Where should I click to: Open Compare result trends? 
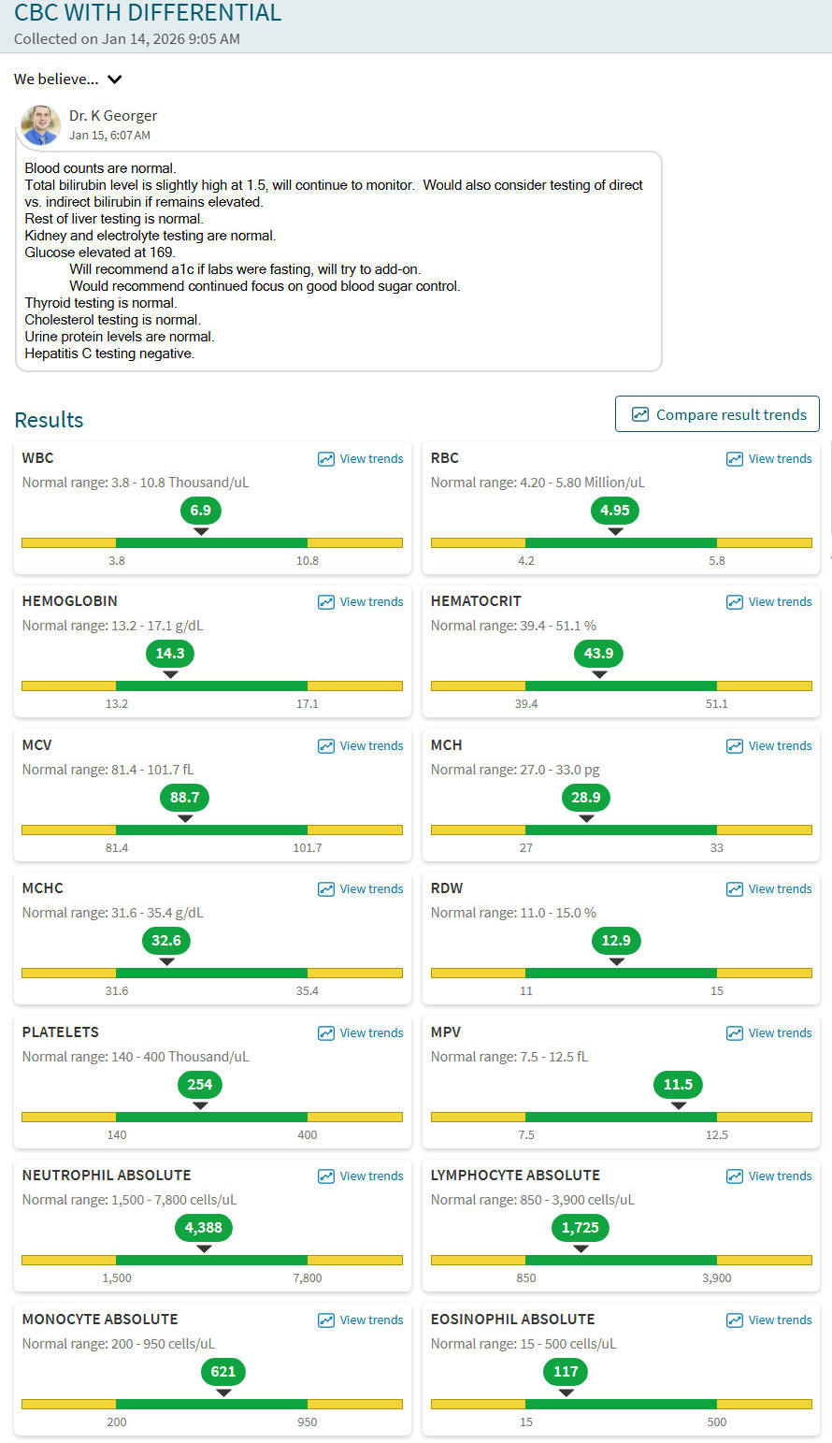[x=717, y=414]
